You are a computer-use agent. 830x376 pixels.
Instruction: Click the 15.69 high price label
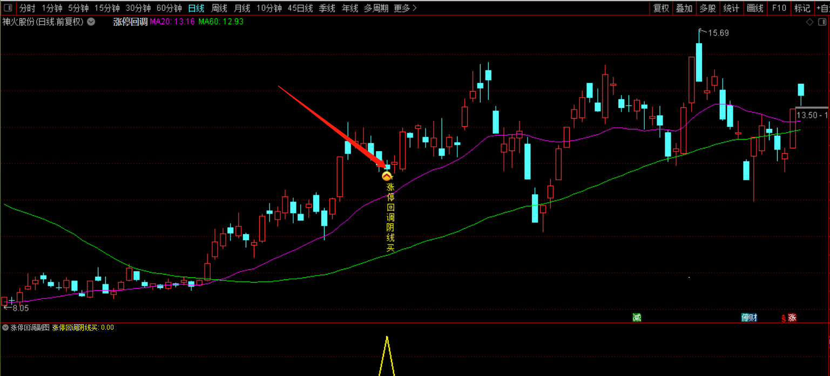(x=719, y=33)
